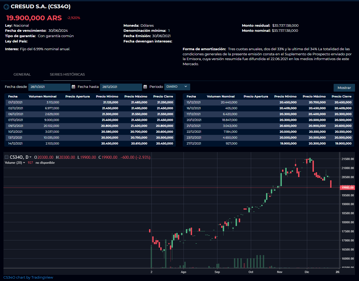The height and width of the screenshot is (281, 359).
Task: Click the Monto residual value $35.737.138,000
Action: click(x=285, y=25)
